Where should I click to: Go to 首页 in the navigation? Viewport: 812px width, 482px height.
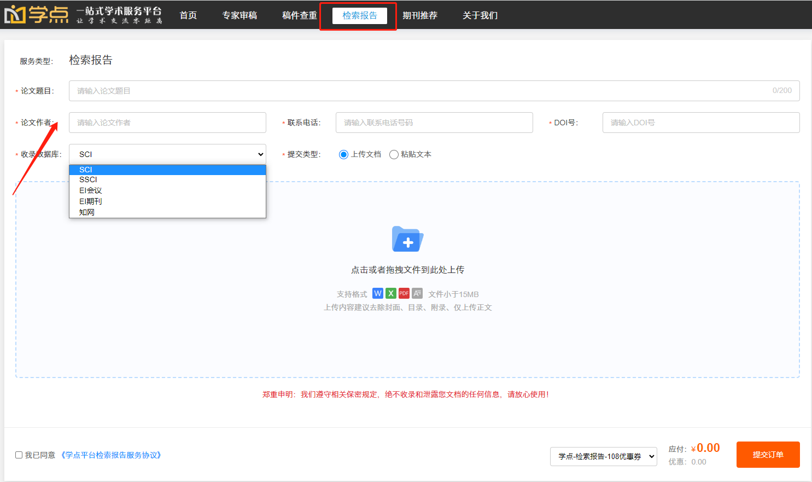[x=188, y=15]
